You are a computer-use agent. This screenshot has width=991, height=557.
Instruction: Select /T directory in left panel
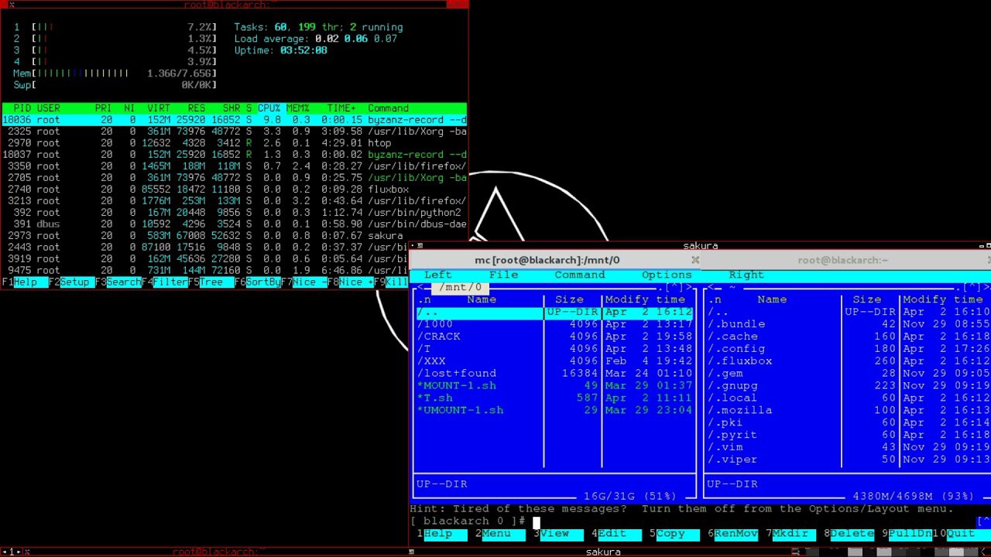[x=555, y=349]
